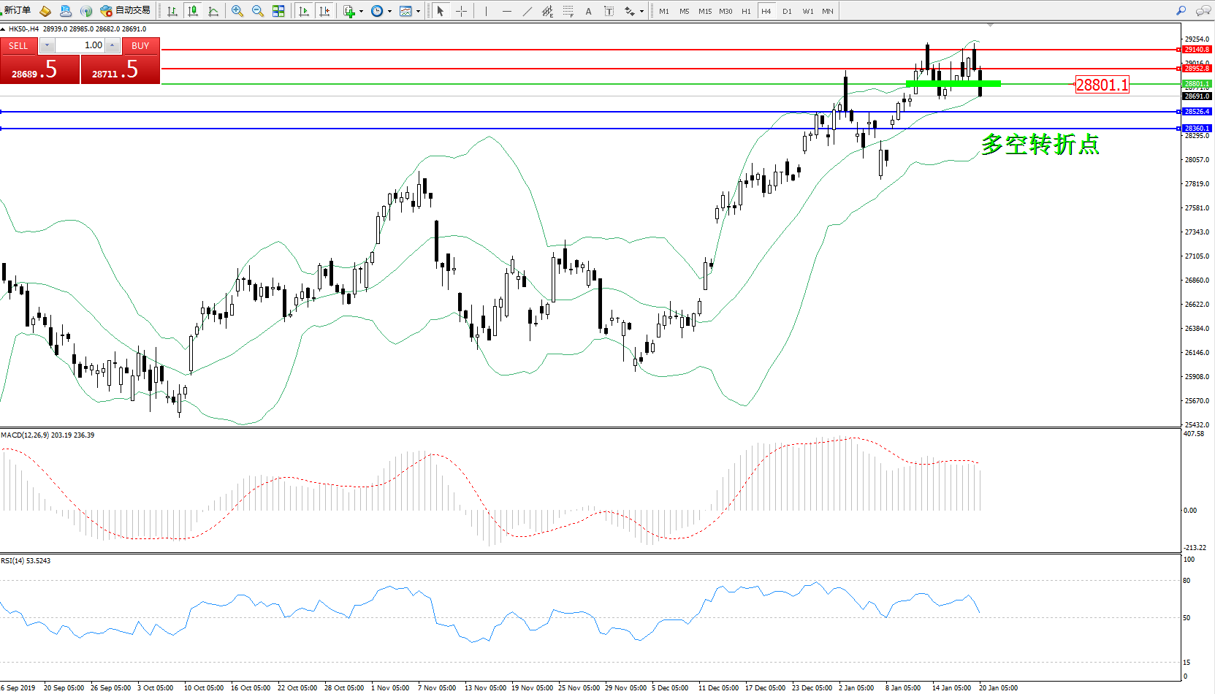Expand the chart templates dropdown arrow

(418, 11)
